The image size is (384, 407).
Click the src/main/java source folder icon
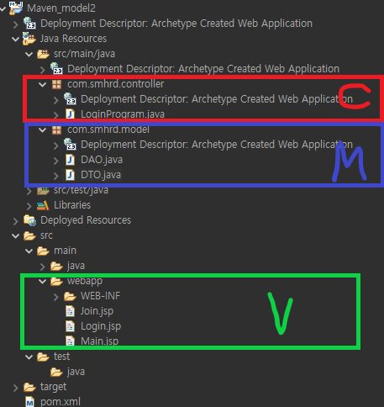point(43,54)
